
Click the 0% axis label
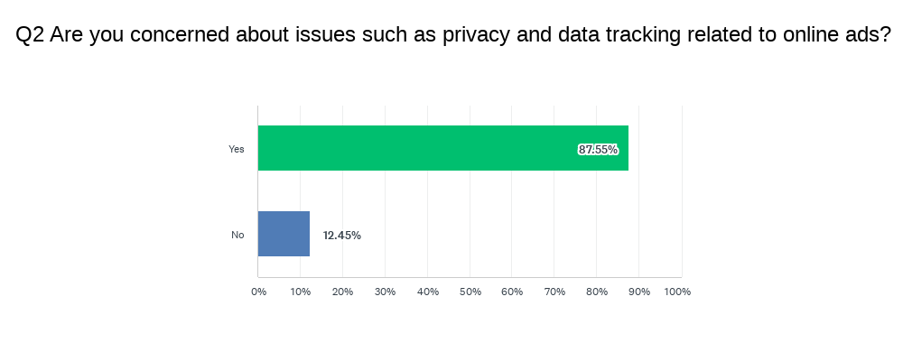258,292
